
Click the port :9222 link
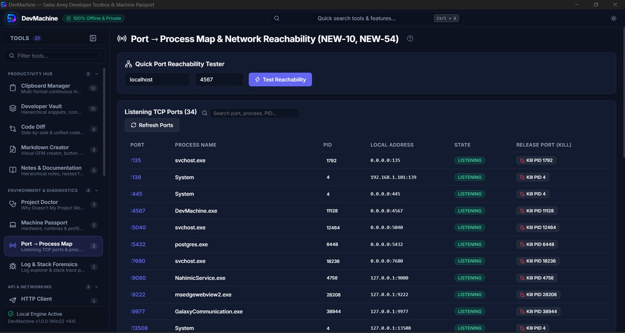pos(138,295)
